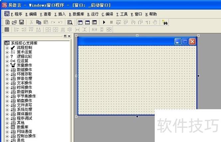Click the Find magnifier toolbar icon
The image size is (221, 142).
70,22
